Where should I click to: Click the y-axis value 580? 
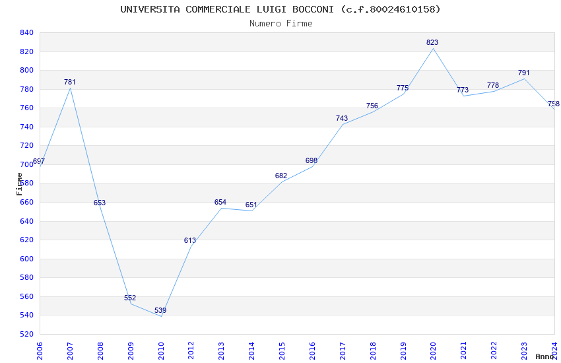click(x=27, y=277)
